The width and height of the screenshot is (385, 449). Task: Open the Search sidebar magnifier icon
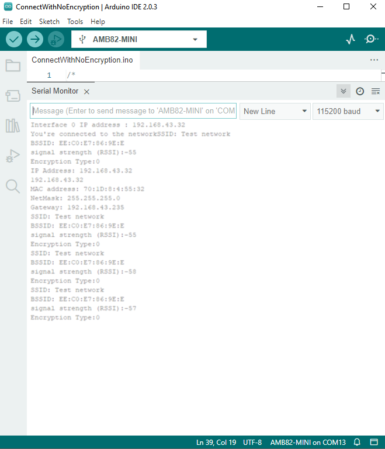click(x=13, y=186)
